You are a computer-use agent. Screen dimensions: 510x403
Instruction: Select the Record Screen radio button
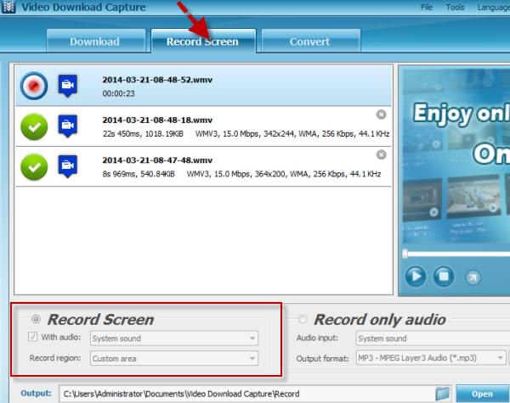point(36,319)
